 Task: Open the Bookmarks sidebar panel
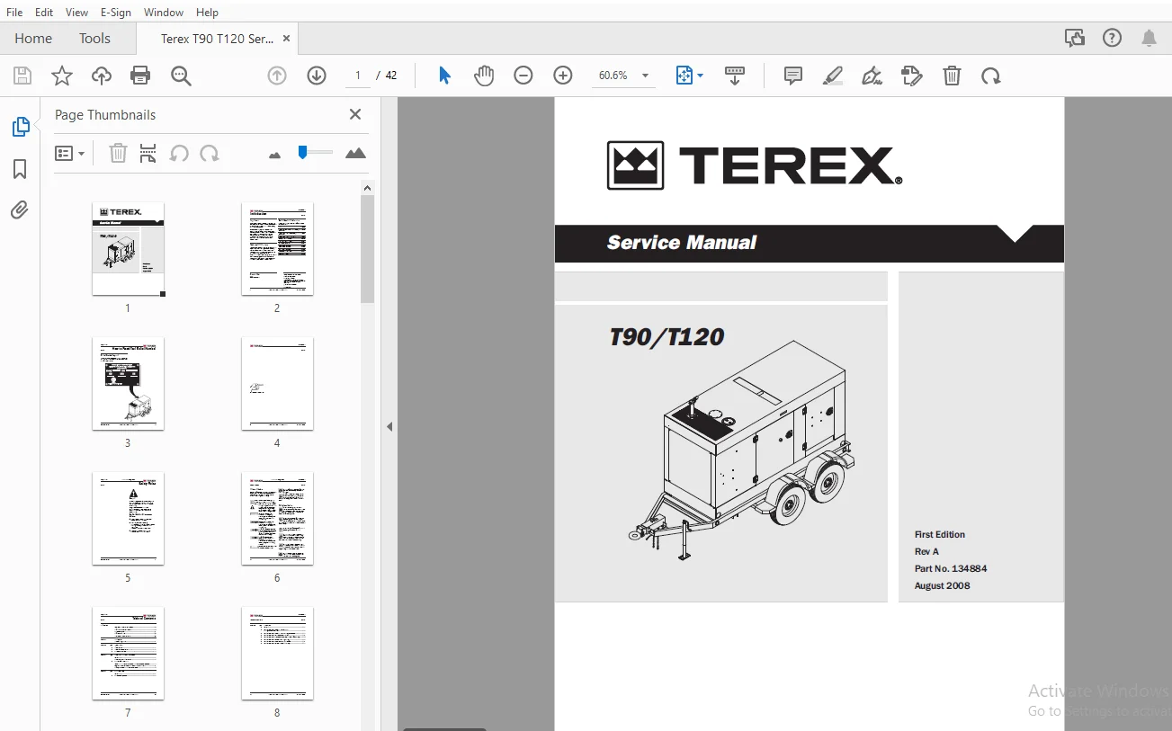tap(20, 169)
